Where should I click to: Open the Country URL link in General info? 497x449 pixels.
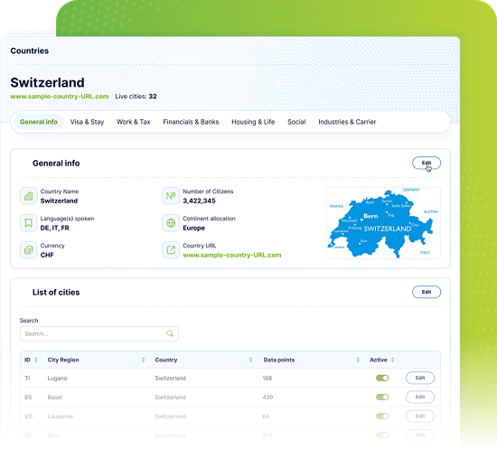point(232,255)
